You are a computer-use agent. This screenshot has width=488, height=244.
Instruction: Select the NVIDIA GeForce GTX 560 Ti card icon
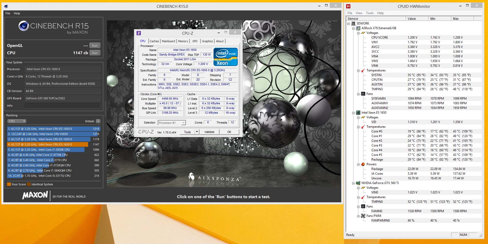click(358, 183)
